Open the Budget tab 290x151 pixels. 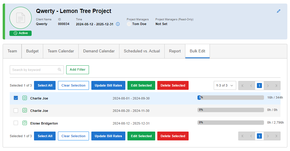point(32,51)
